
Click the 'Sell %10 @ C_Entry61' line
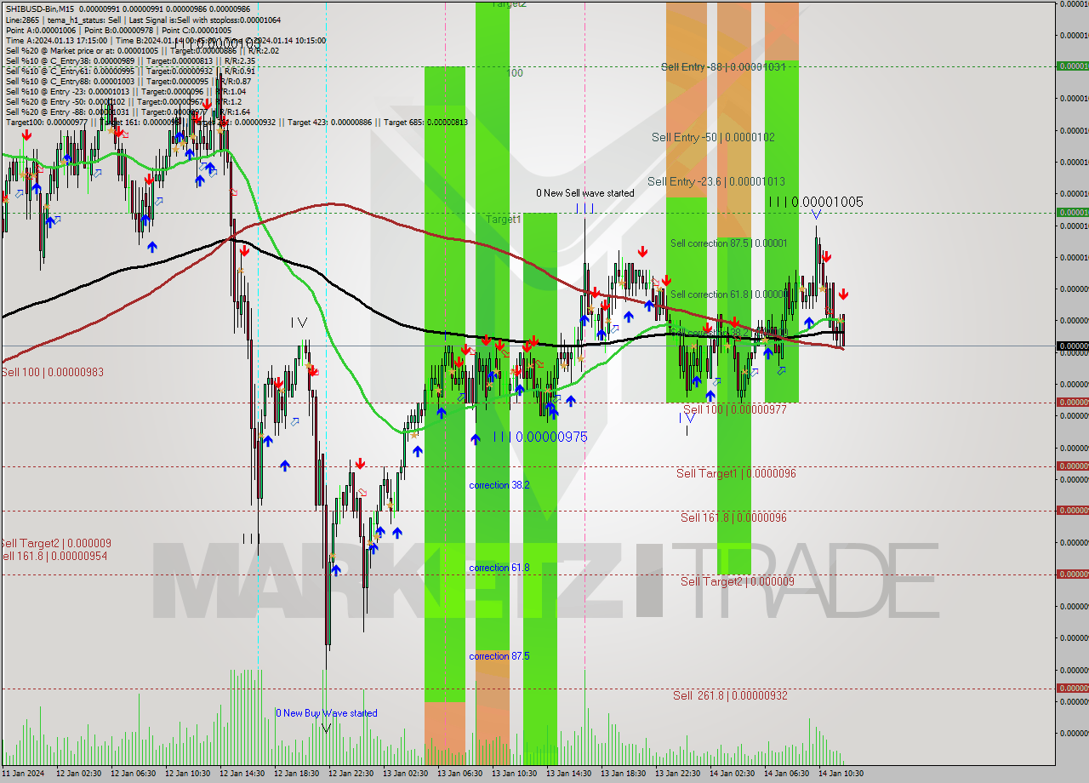(130, 71)
